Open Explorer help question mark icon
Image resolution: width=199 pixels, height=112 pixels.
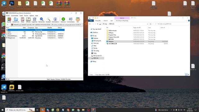coord(189,21)
